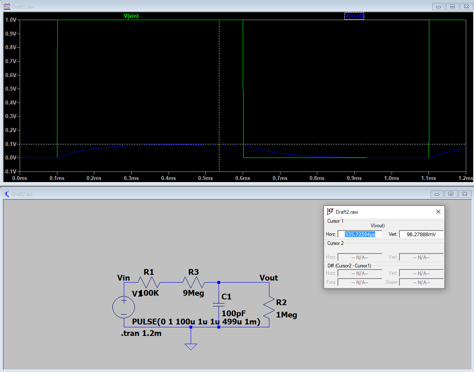Click the Cursor 1 Vert value field
Screen dimensions: 474x372
(x=421, y=234)
